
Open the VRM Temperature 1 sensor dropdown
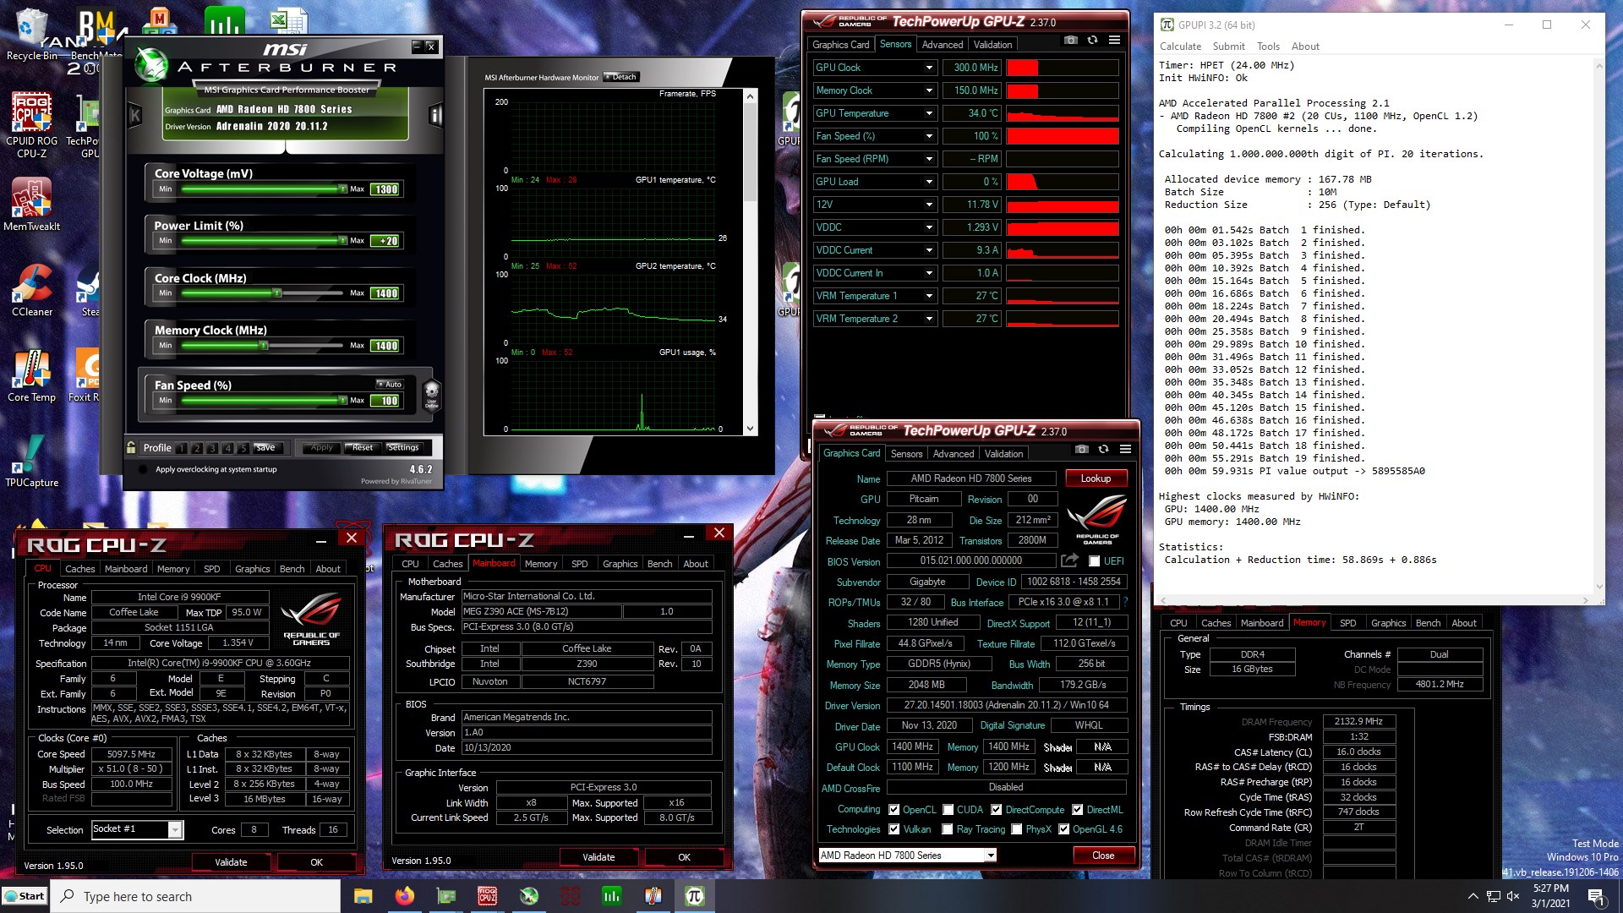click(929, 296)
